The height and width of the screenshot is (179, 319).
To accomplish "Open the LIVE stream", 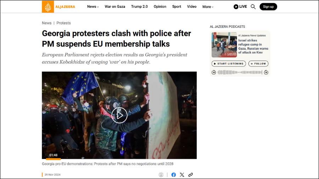I will pyautogui.click(x=240, y=7).
